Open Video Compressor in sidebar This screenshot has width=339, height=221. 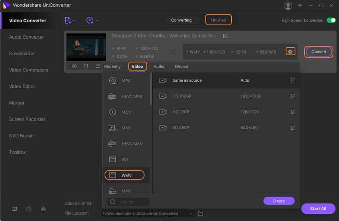[x=29, y=70]
